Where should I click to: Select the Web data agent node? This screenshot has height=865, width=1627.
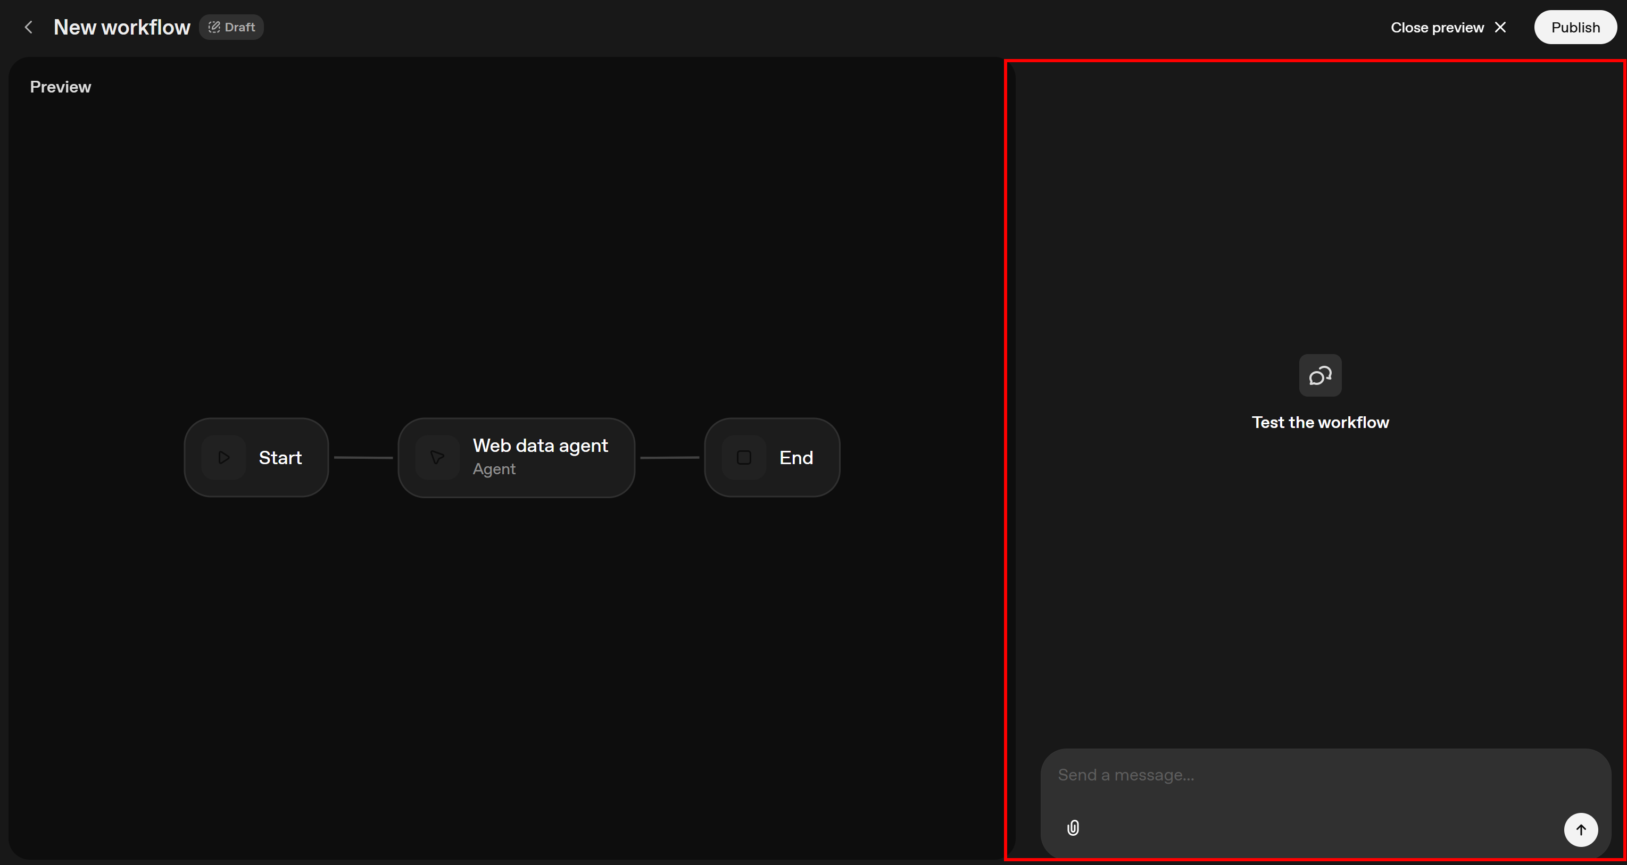point(516,457)
